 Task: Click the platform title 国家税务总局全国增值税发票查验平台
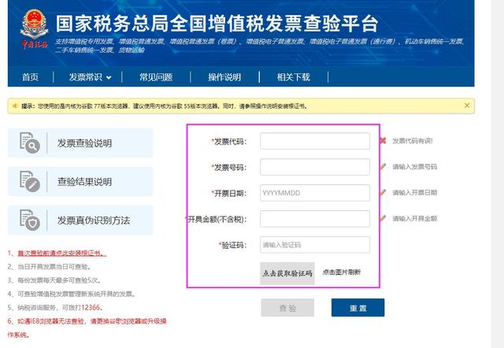pos(217,24)
